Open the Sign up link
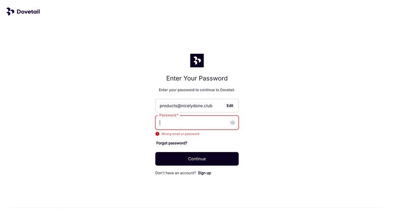394x212 pixels. point(204,173)
